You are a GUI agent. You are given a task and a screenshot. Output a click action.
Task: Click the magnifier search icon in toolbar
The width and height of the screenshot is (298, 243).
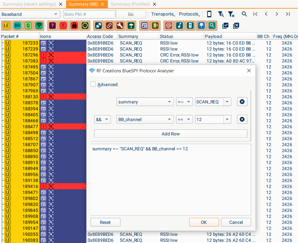(244, 14)
